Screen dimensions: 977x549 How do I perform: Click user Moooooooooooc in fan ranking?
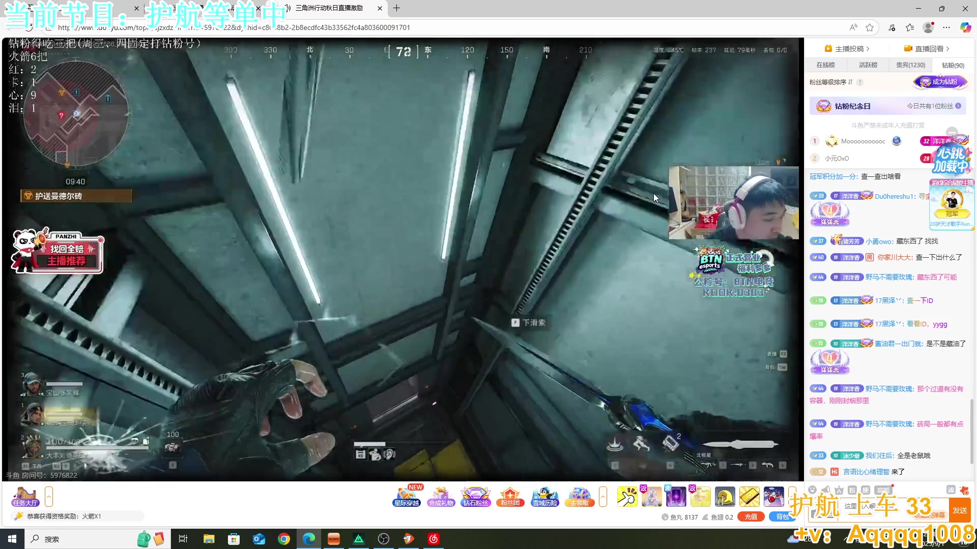point(863,141)
